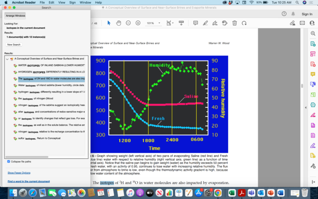Select the Highlight text pen tool

click(x=205, y=23)
